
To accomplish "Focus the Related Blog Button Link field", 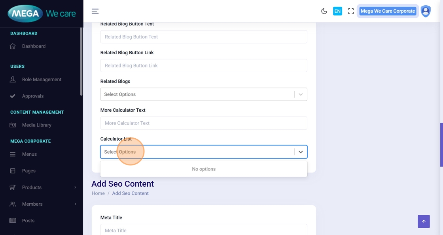I will pos(204,66).
